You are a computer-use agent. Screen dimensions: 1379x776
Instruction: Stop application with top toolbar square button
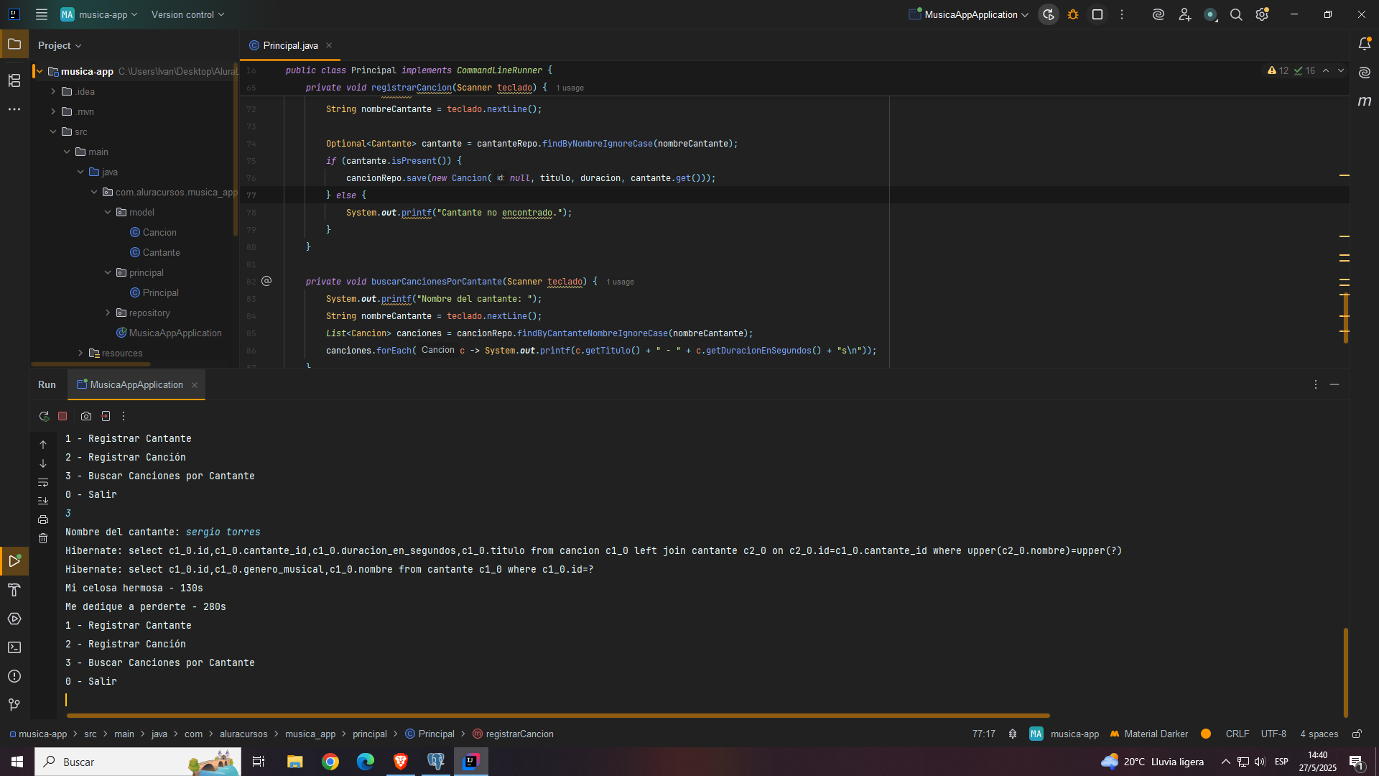tap(1097, 14)
